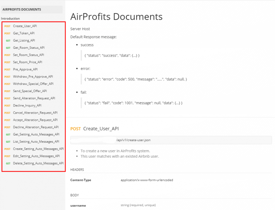Jump to Send_Alteration_Request_API
Screen dimensions: 275x210
pyautogui.click(x=34, y=98)
